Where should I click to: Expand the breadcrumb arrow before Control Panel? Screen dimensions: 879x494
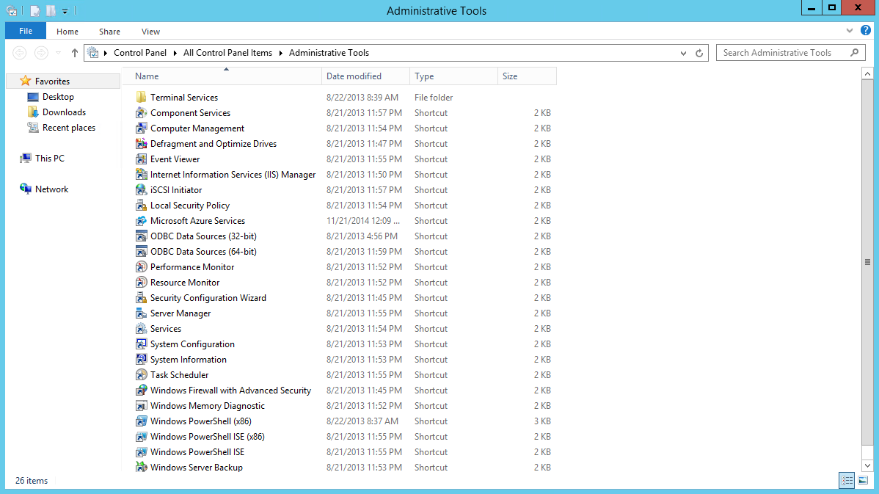106,54
